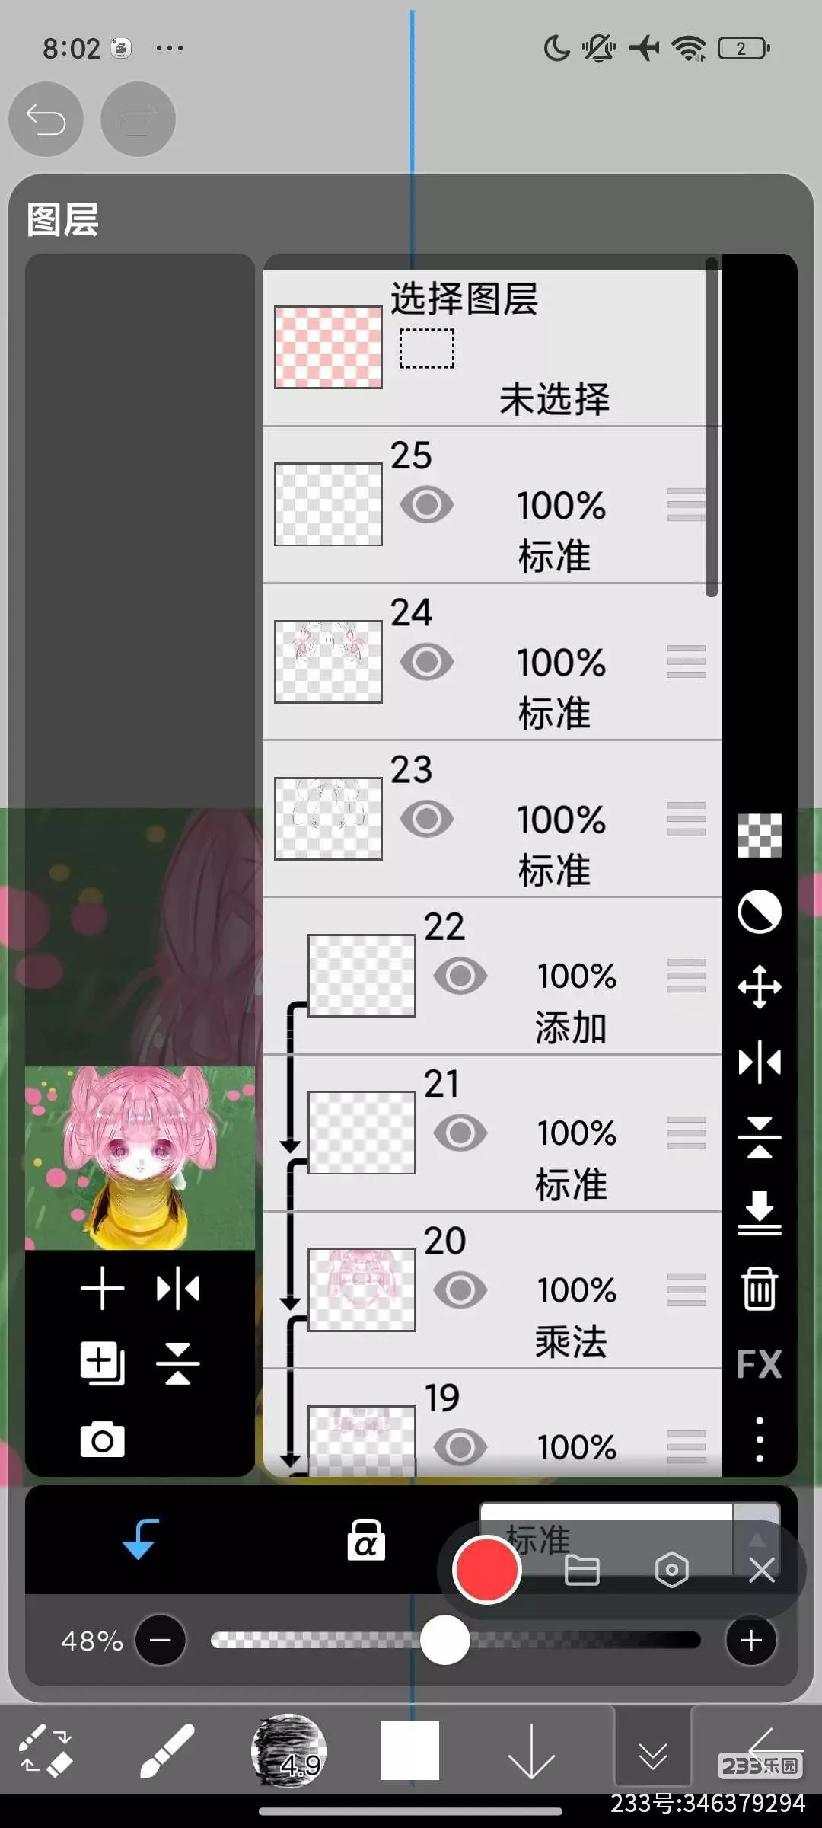The image size is (822, 1828).
Task: Decrease opacity with the minus button
Action: pos(161,1640)
